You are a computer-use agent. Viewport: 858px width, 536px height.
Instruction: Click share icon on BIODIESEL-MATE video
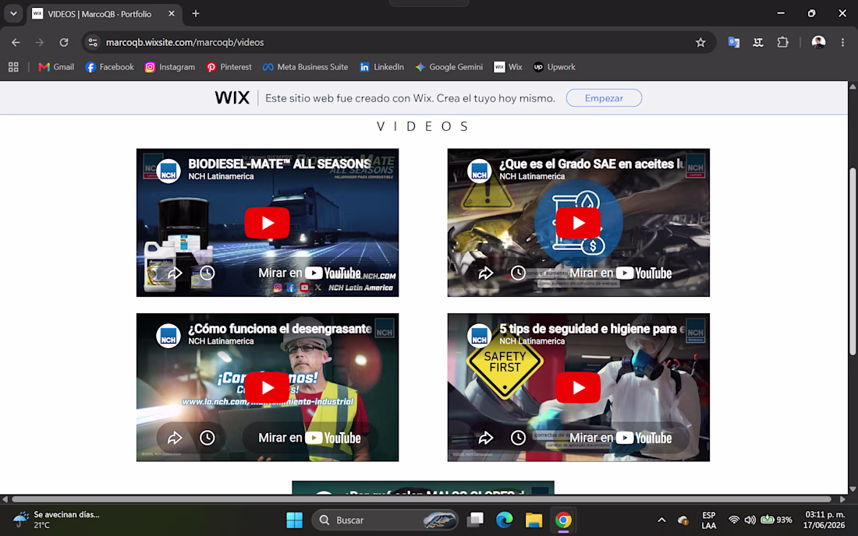tap(175, 273)
